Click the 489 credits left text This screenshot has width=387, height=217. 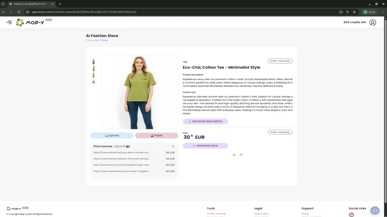click(x=355, y=22)
